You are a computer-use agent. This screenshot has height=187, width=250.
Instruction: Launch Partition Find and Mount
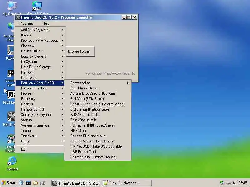coord(98,136)
